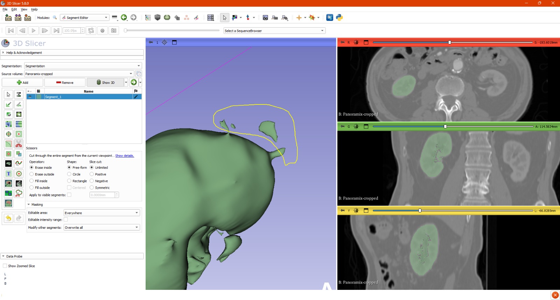
Task: Click the sequence Play button
Action: point(34,31)
